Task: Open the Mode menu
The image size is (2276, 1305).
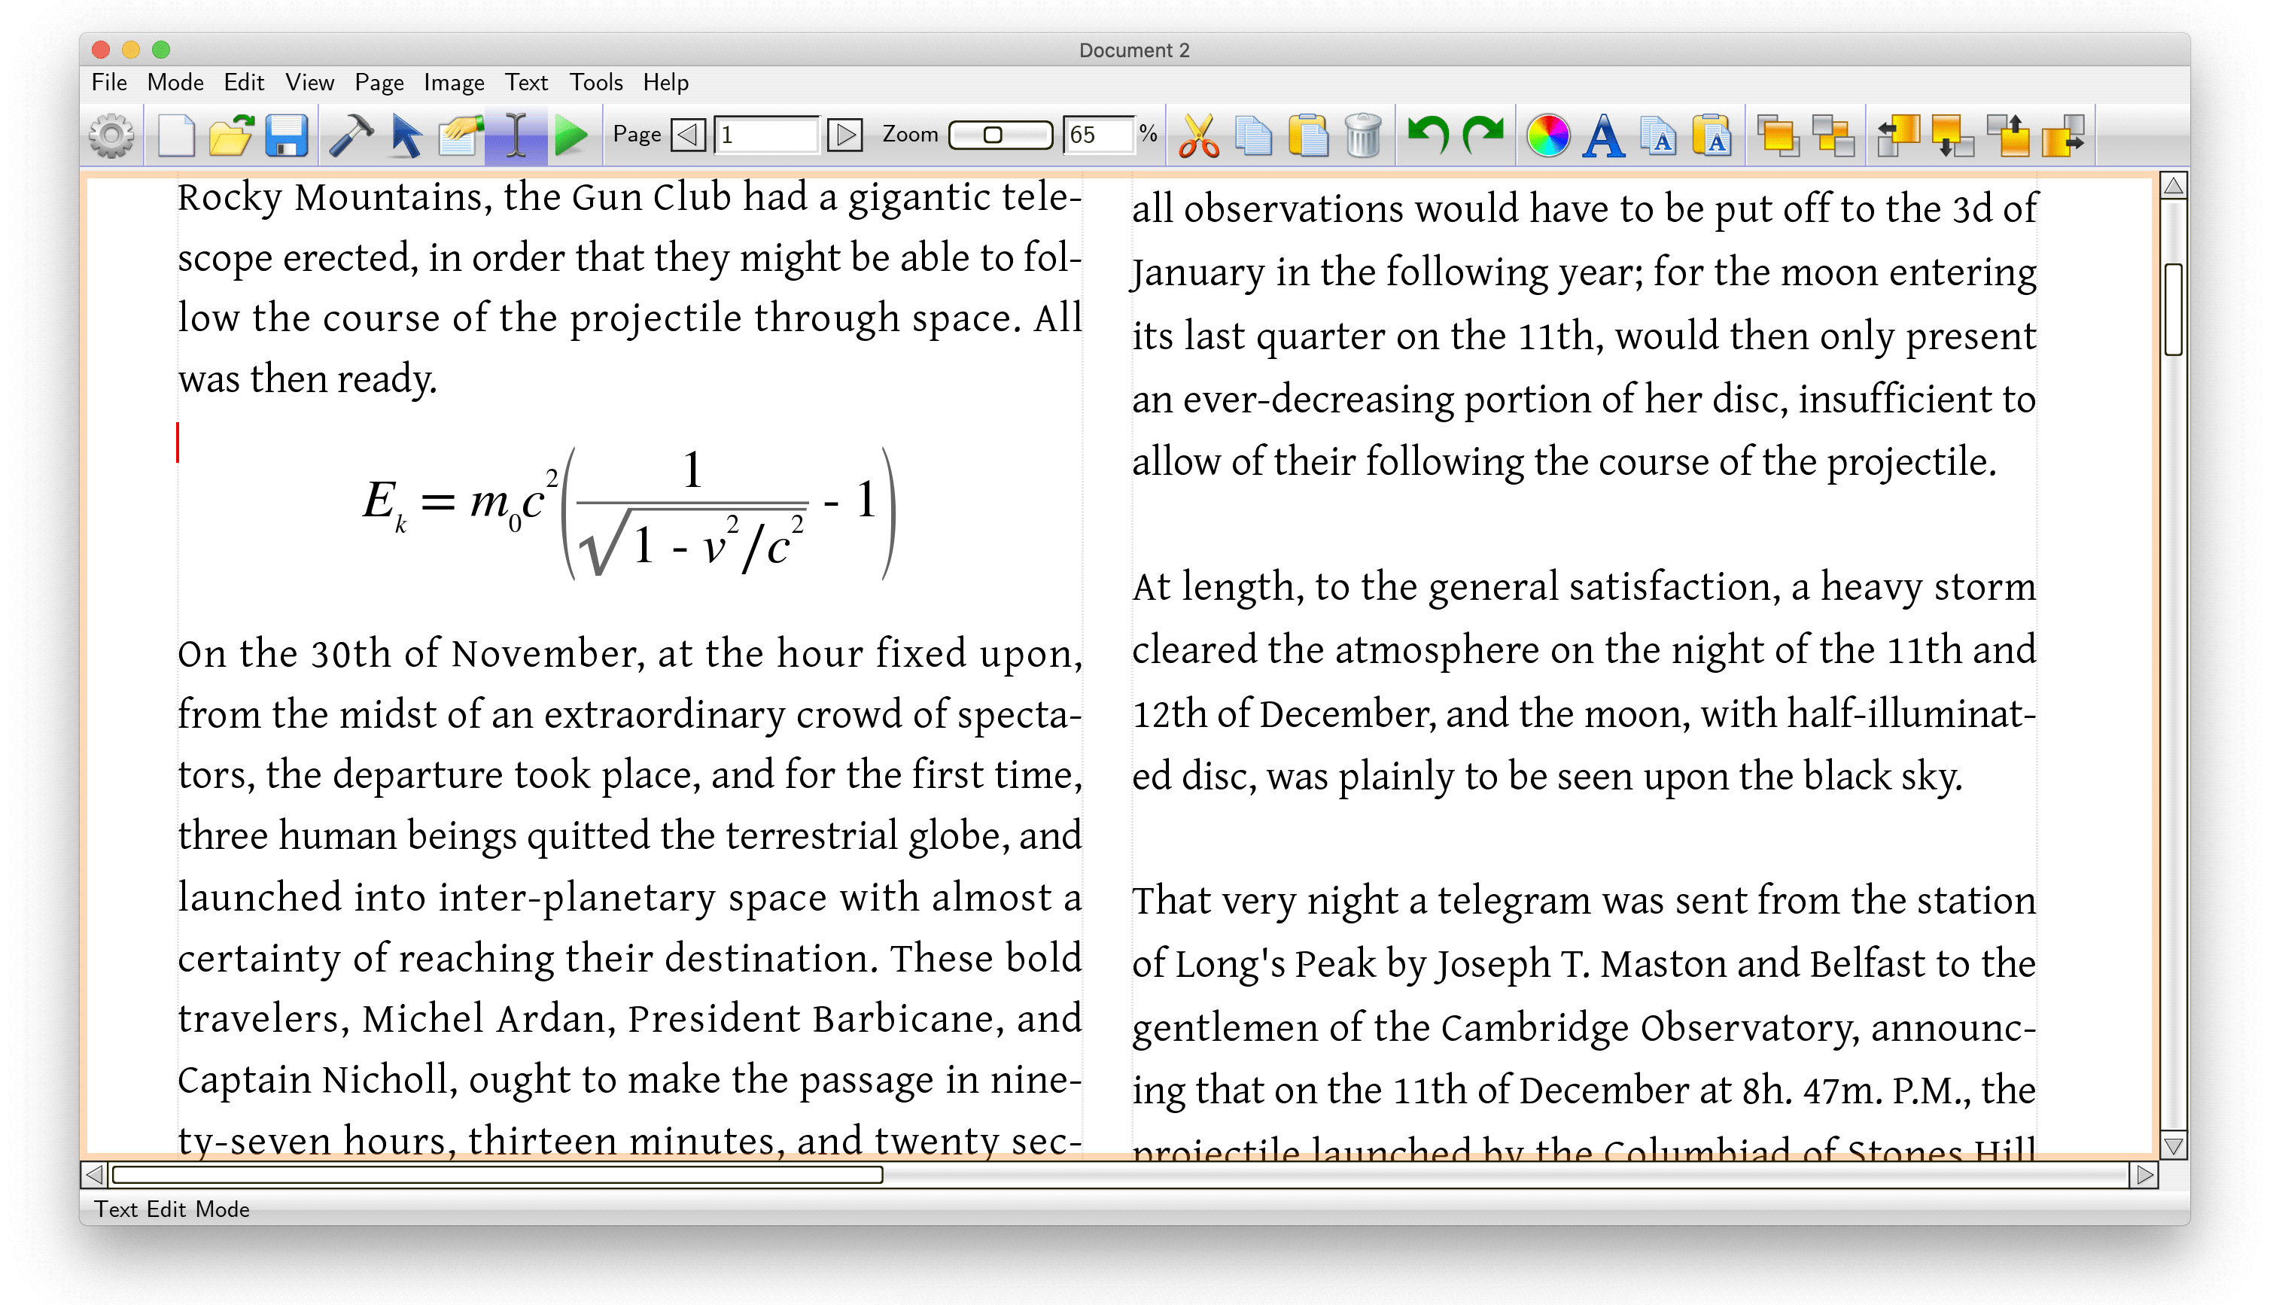Action: tap(175, 83)
